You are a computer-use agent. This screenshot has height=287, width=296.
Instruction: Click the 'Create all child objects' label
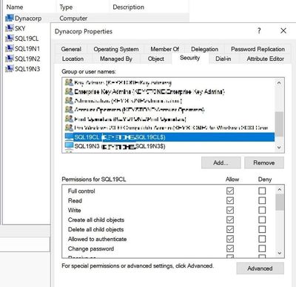[x=96, y=220]
